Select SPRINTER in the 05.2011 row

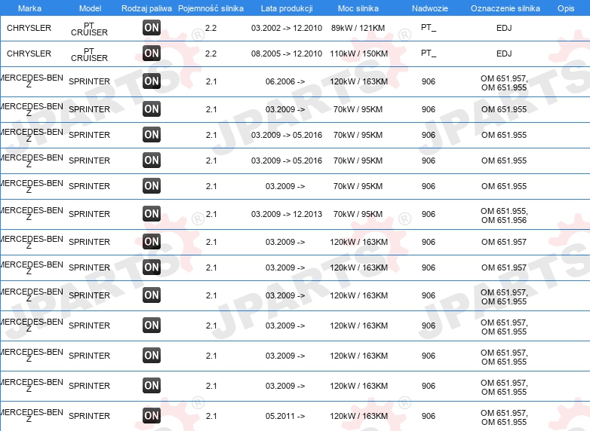click(x=89, y=416)
